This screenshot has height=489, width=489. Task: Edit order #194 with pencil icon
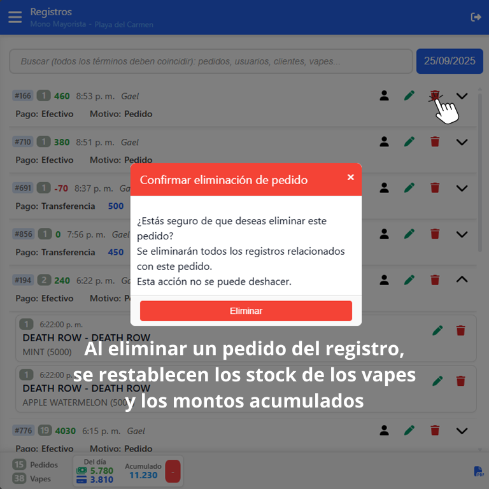coord(409,280)
